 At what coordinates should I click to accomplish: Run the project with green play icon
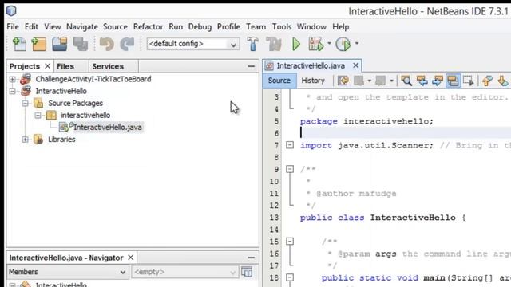pos(296,44)
